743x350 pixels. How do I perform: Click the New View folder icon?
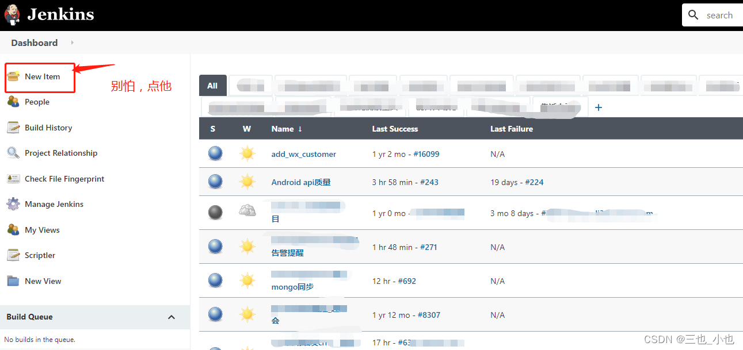(x=13, y=281)
